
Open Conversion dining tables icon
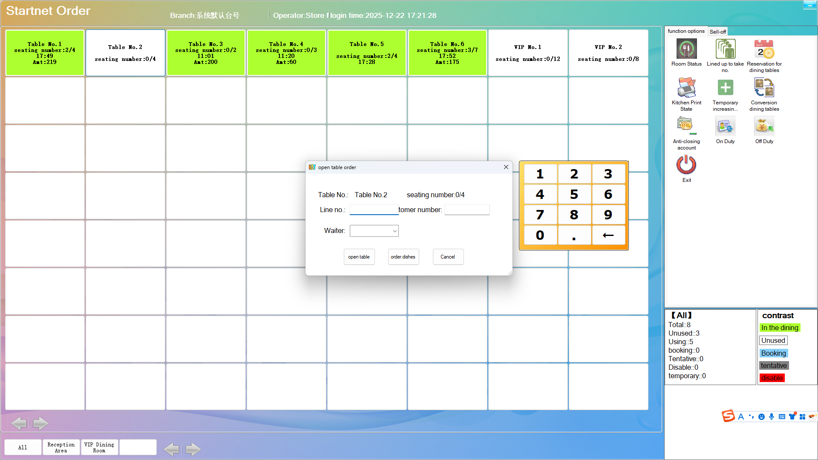pyautogui.click(x=764, y=88)
